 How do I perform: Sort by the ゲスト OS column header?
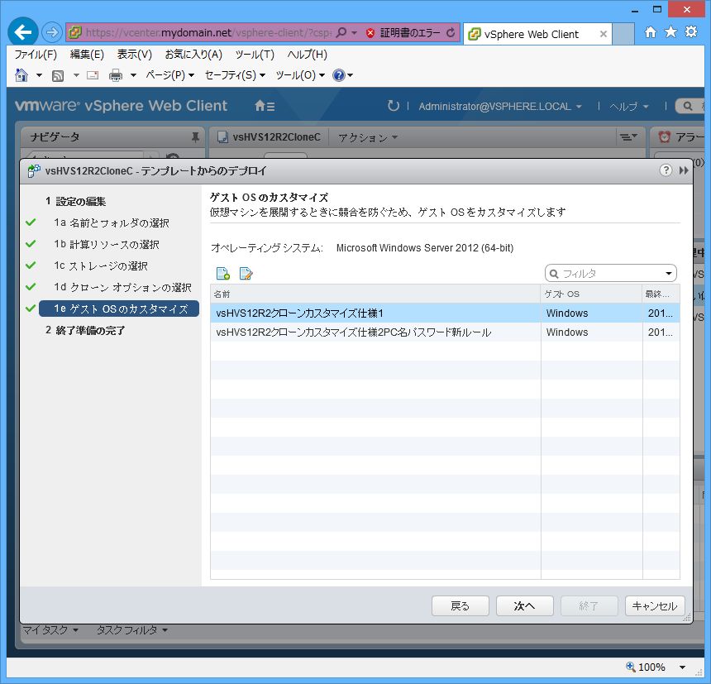coord(591,294)
